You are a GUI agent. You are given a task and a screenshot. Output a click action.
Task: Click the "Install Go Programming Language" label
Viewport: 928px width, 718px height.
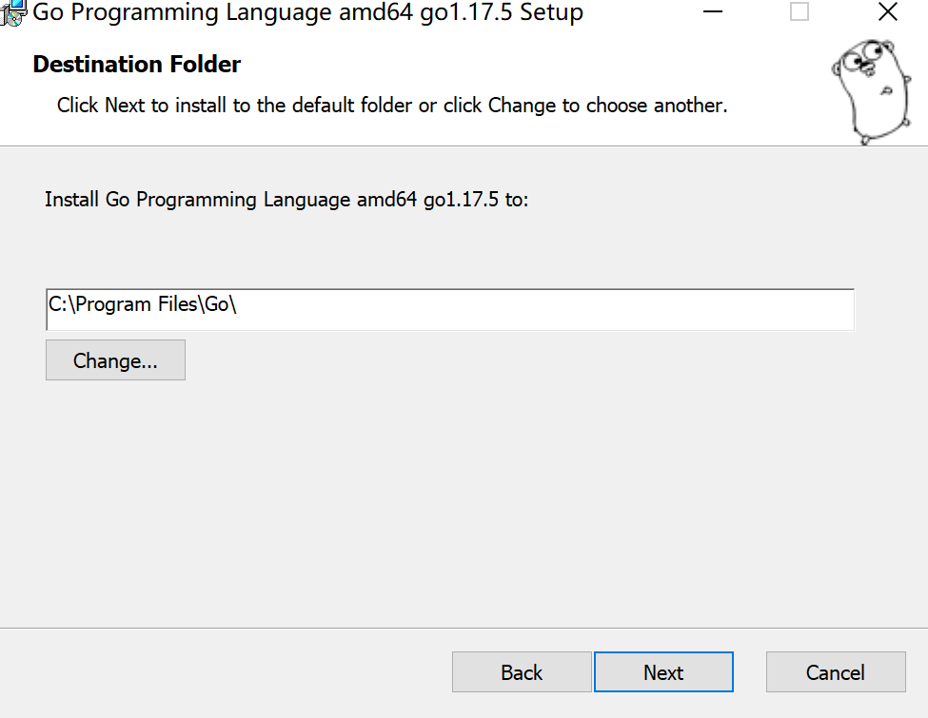[x=286, y=201]
